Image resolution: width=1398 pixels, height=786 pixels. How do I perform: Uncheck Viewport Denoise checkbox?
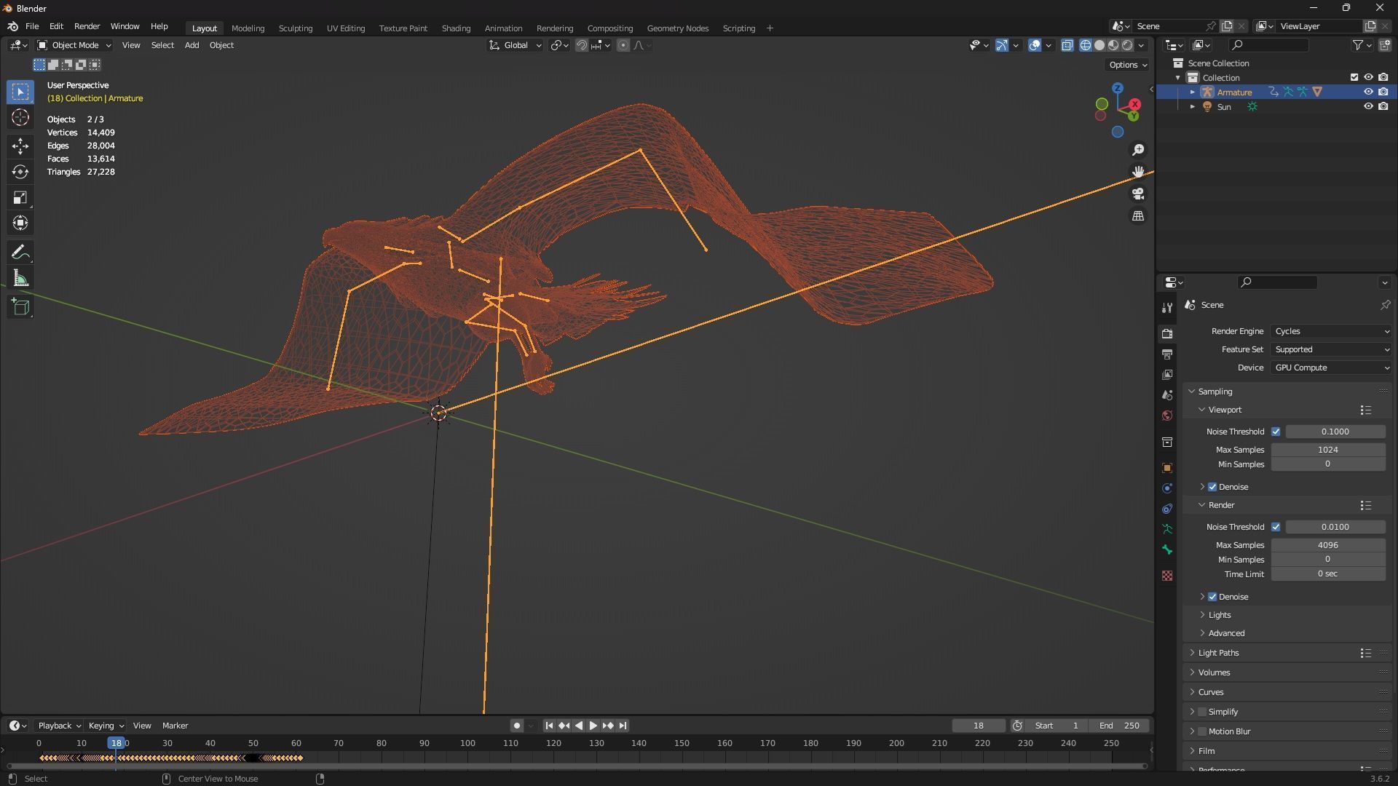(1212, 487)
